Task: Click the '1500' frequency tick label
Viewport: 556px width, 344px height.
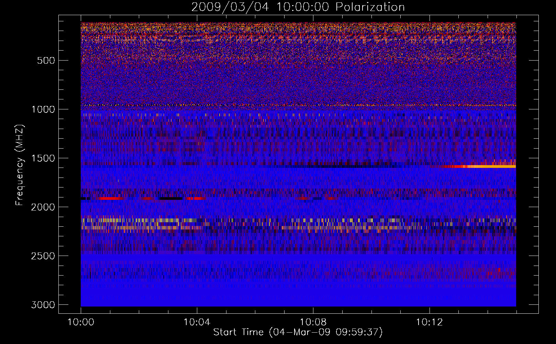Action: (x=43, y=158)
